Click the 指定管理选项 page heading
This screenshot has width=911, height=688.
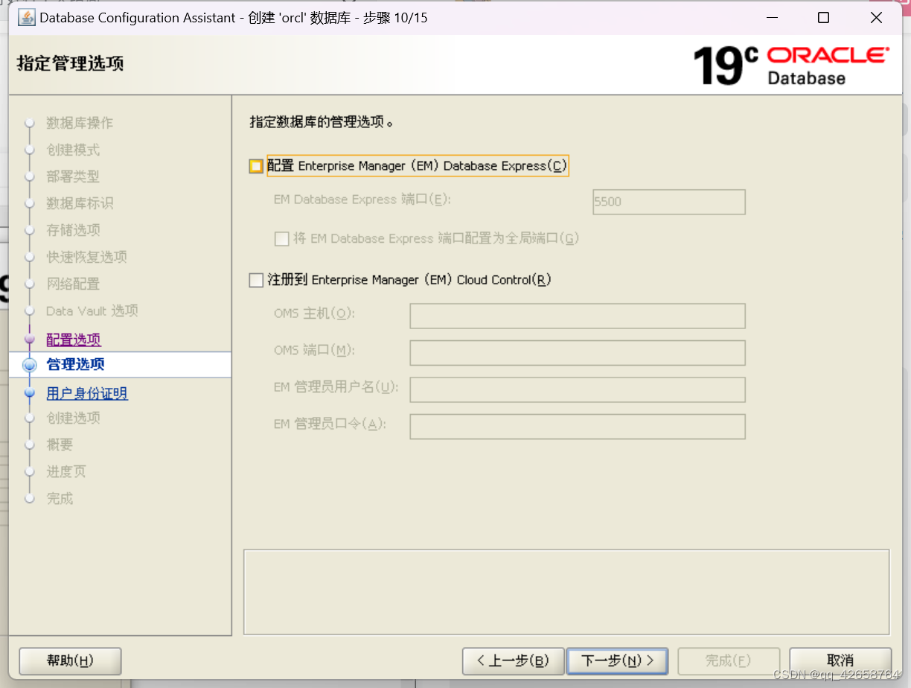[70, 64]
